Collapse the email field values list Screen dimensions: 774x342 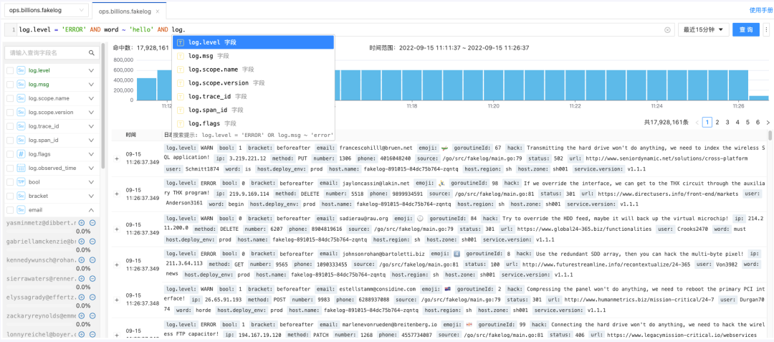pyautogui.click(x=91, y=210)
